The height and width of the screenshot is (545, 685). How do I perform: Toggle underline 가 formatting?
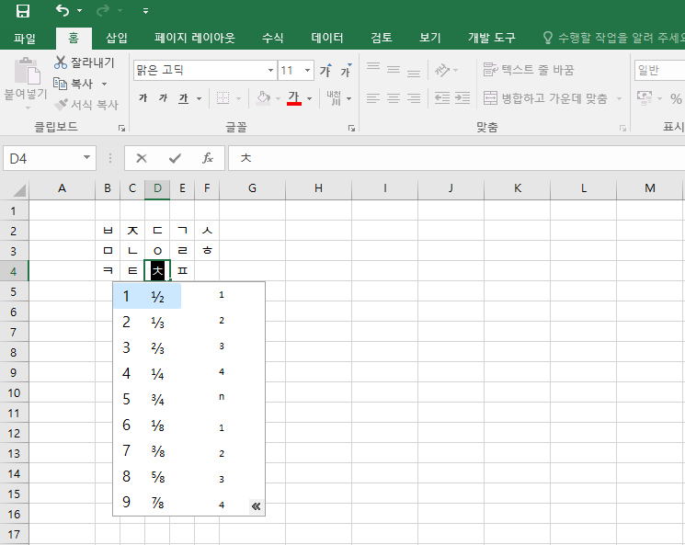184,97
